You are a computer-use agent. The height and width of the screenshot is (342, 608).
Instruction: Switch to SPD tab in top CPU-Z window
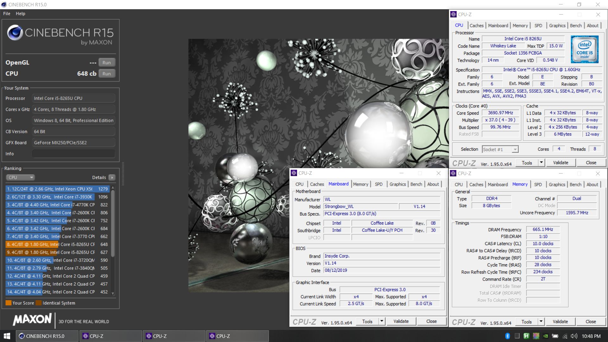pyautogui.click(x=538, y=26)
